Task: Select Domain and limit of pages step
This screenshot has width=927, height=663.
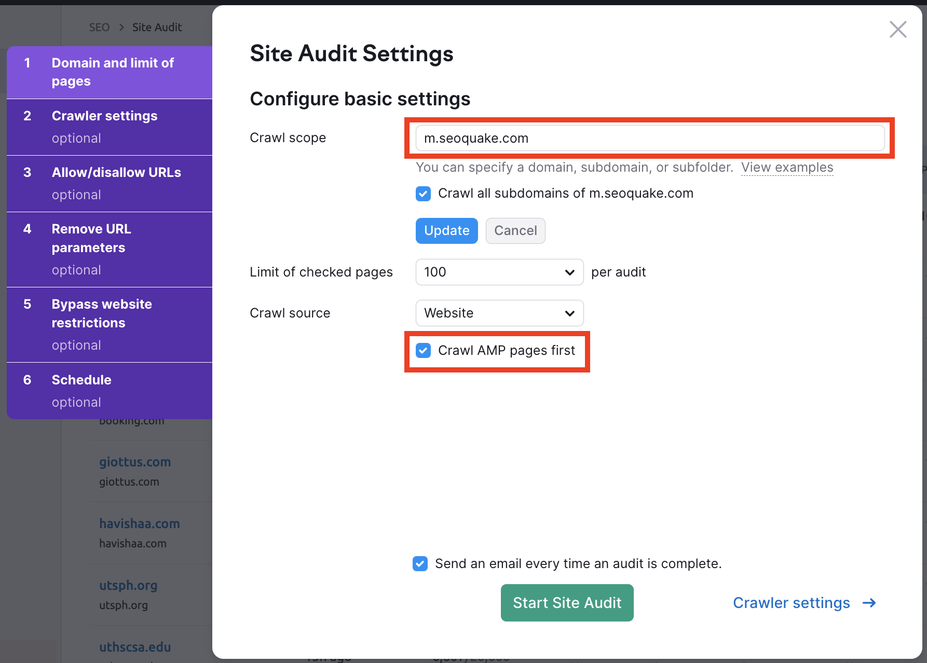Action: point(110,73)
